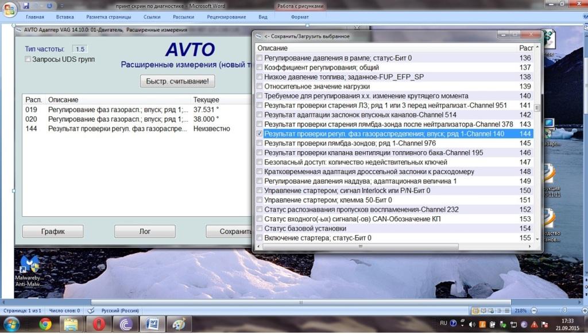
Task: Click the Лог button
Action: (x=145, y=231)
